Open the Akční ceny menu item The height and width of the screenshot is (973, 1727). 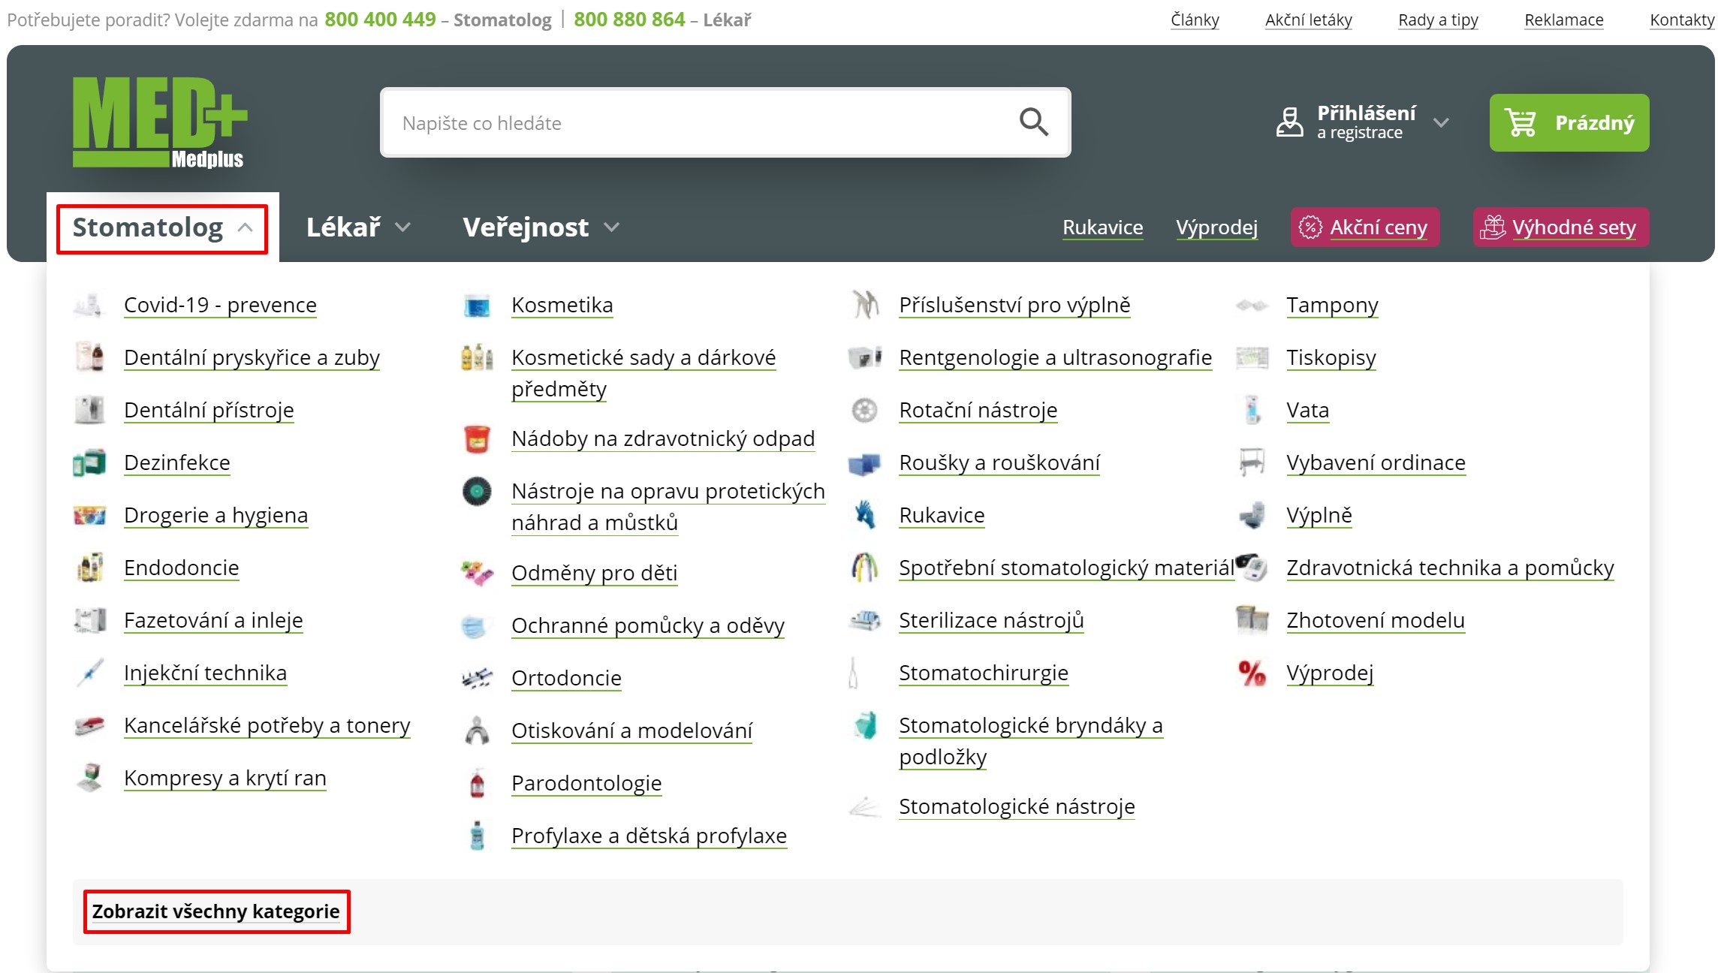coord(1365,227)
